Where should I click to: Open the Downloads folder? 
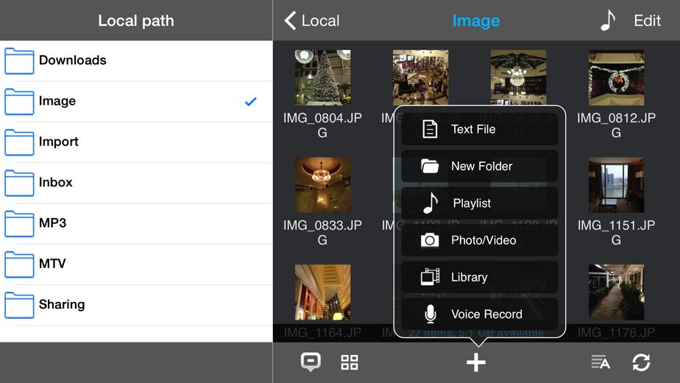pyautogui.click(x=136, y=61)
